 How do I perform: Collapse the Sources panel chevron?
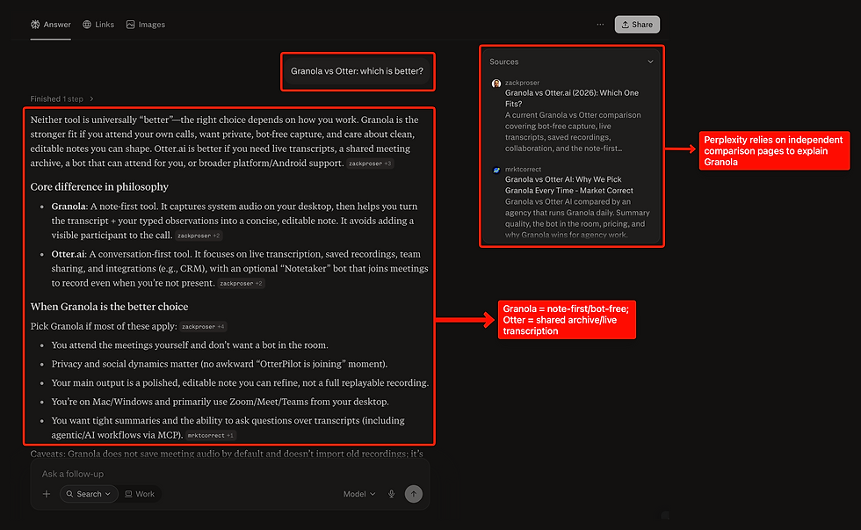650,62
